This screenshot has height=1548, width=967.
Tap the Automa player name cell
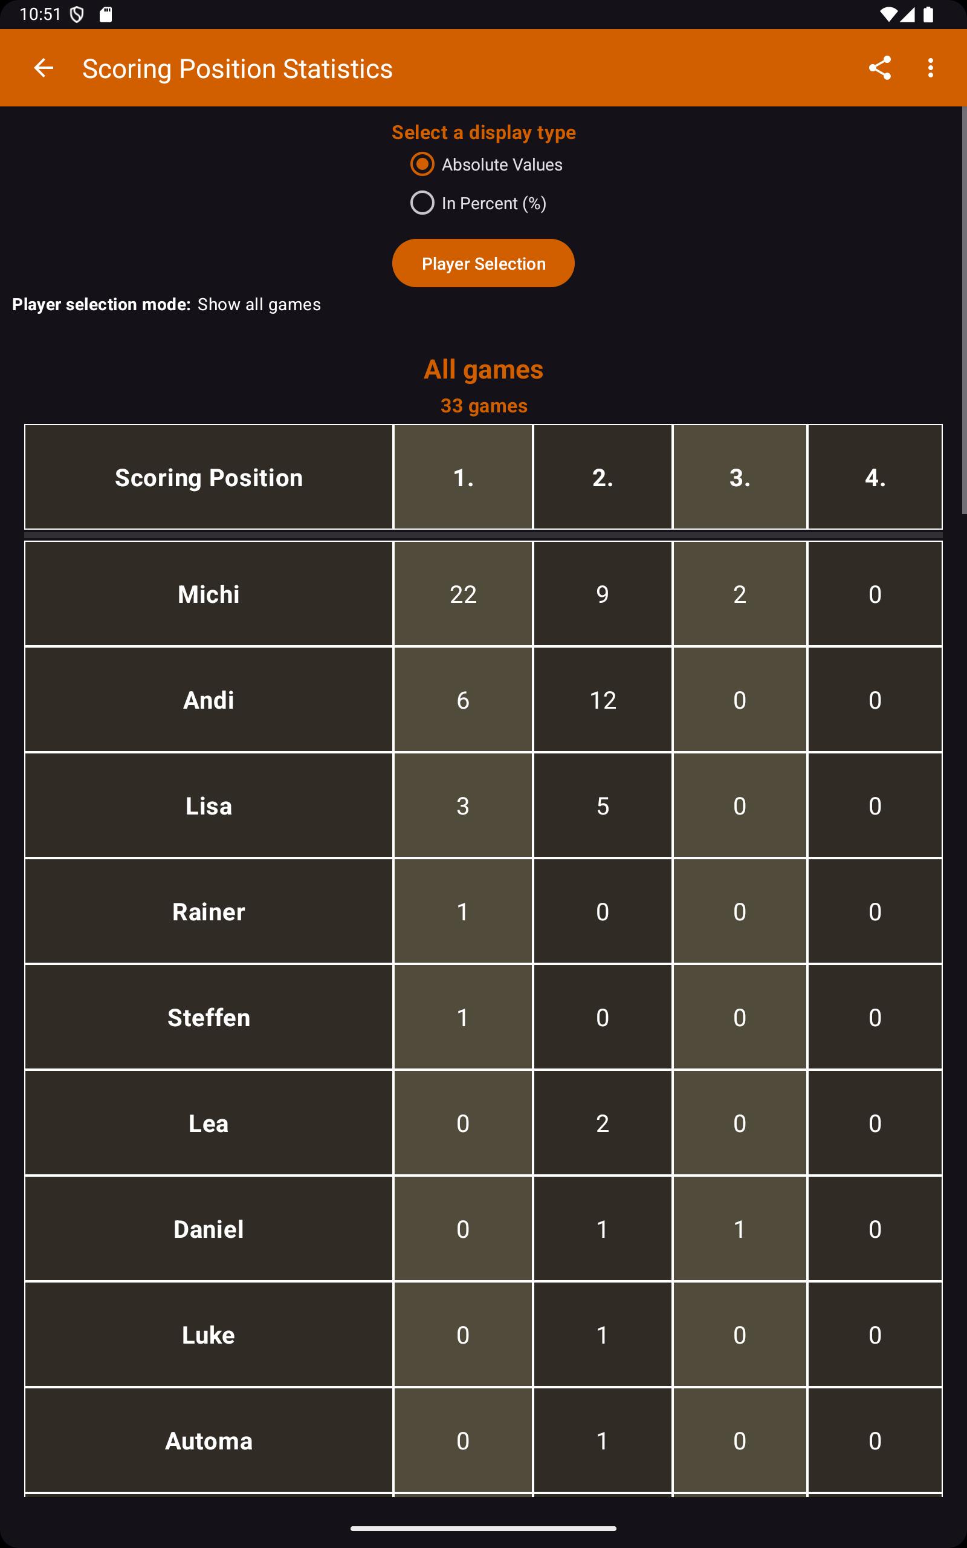[x=209, y=1440]
